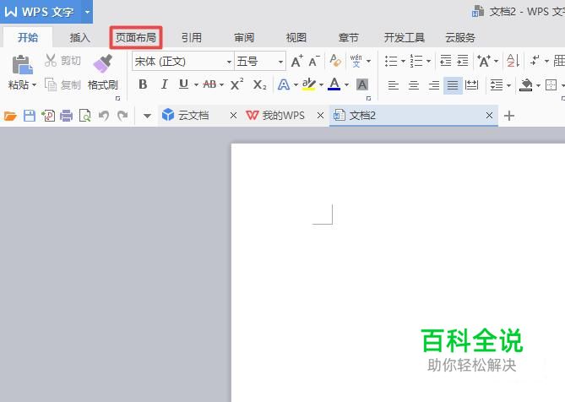Viewport: 565px width, 402px height.
Task: Apply yellow highlight color
Action: (309, 84)
